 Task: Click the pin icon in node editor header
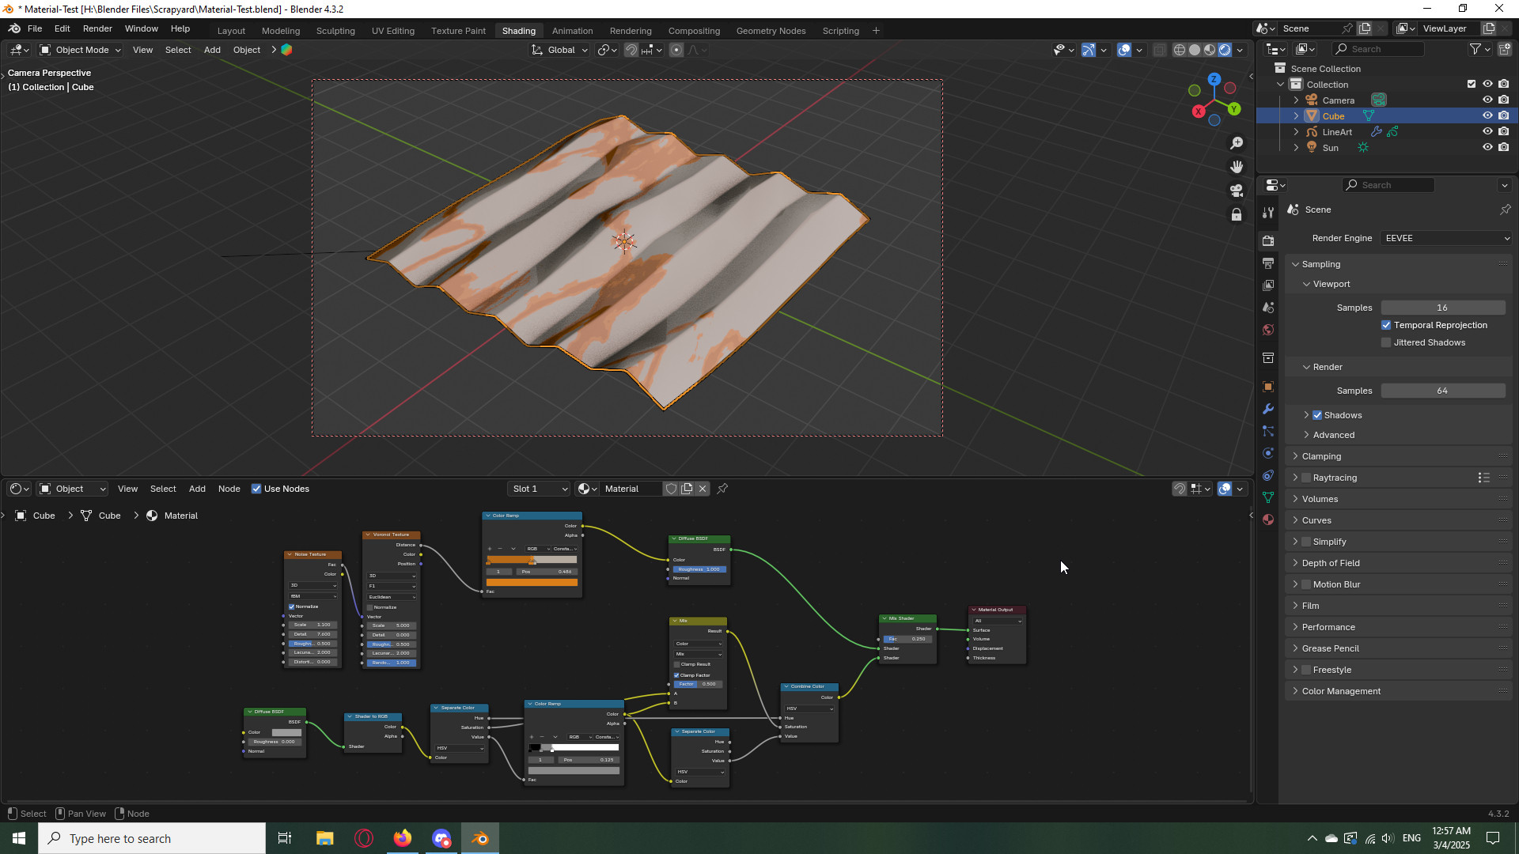coord(722,489)
